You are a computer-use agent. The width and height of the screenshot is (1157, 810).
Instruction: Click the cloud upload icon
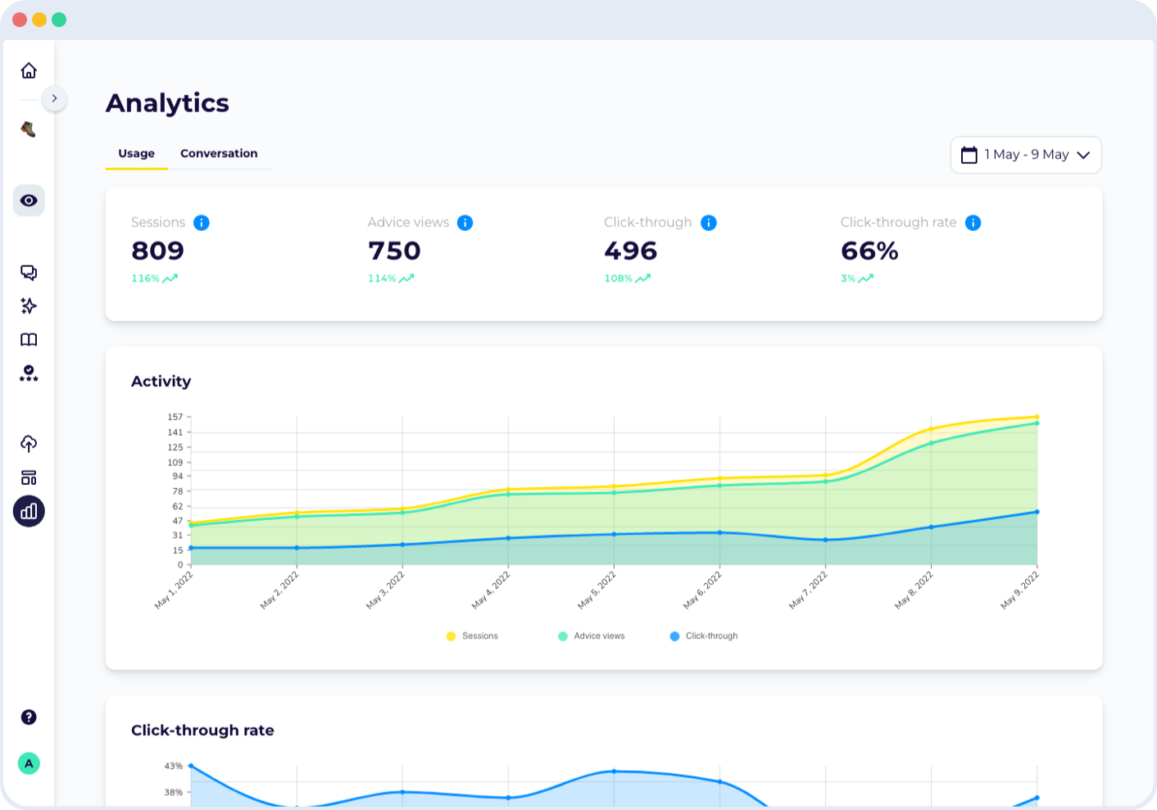(x=29, y=444)
